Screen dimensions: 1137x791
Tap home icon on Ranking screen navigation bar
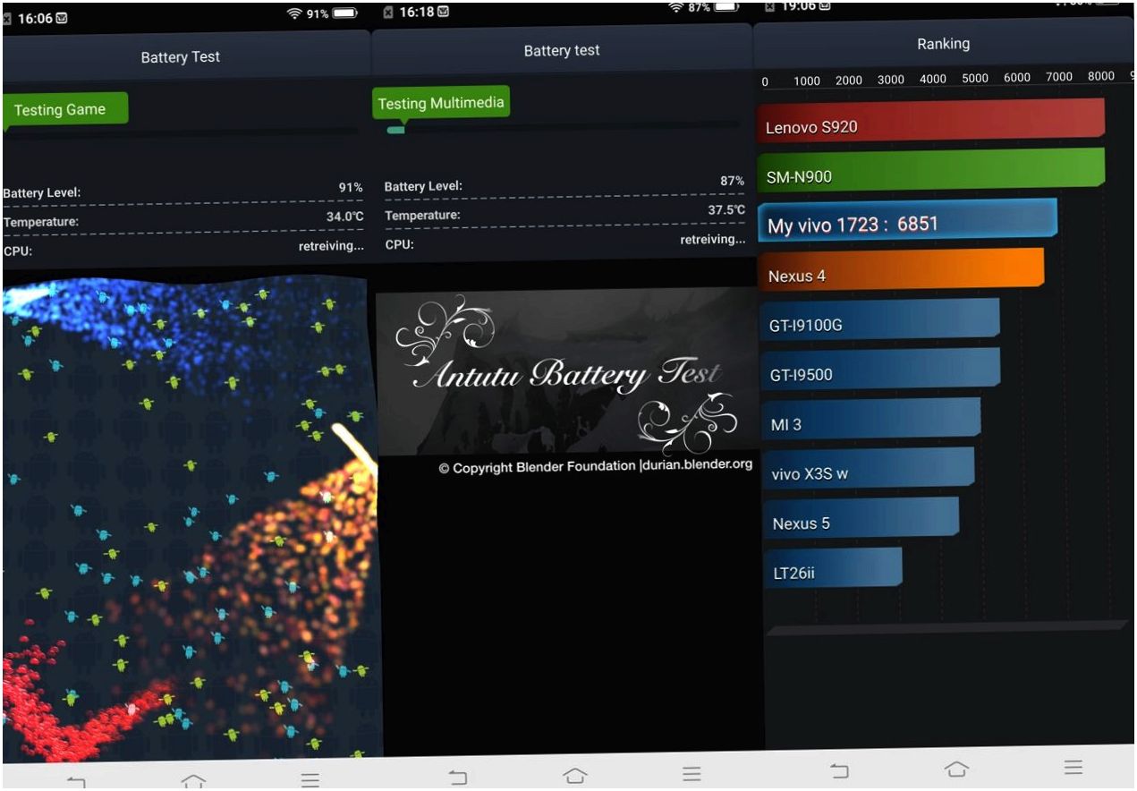click(x=956, y=769)
